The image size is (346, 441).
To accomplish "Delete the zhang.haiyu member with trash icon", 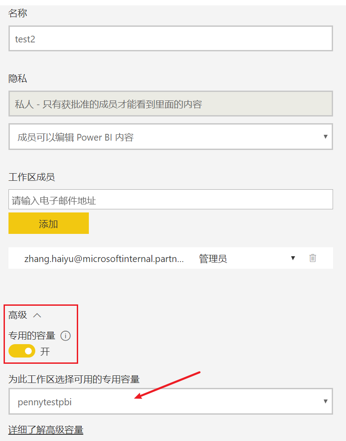I will [x=313, y=258].
